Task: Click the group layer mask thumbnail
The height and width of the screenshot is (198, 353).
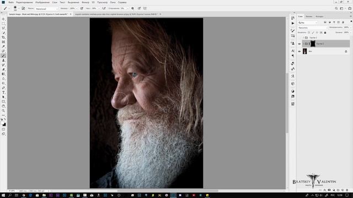Action: tap(313, 44)
